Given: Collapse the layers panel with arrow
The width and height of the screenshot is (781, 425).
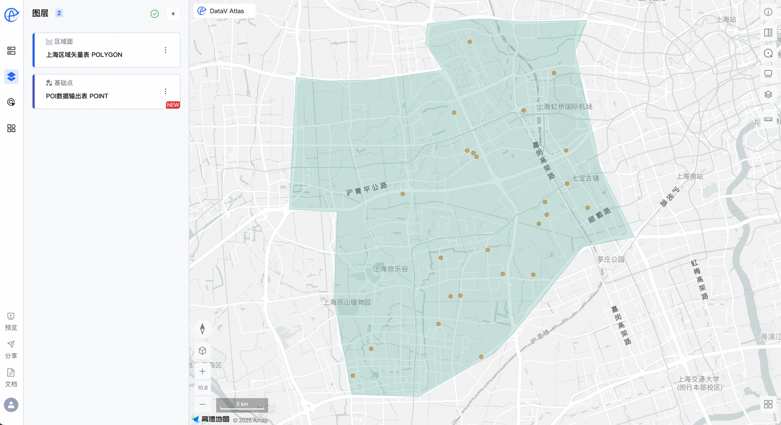Looking at the screenshot, I should pos(173,14).
